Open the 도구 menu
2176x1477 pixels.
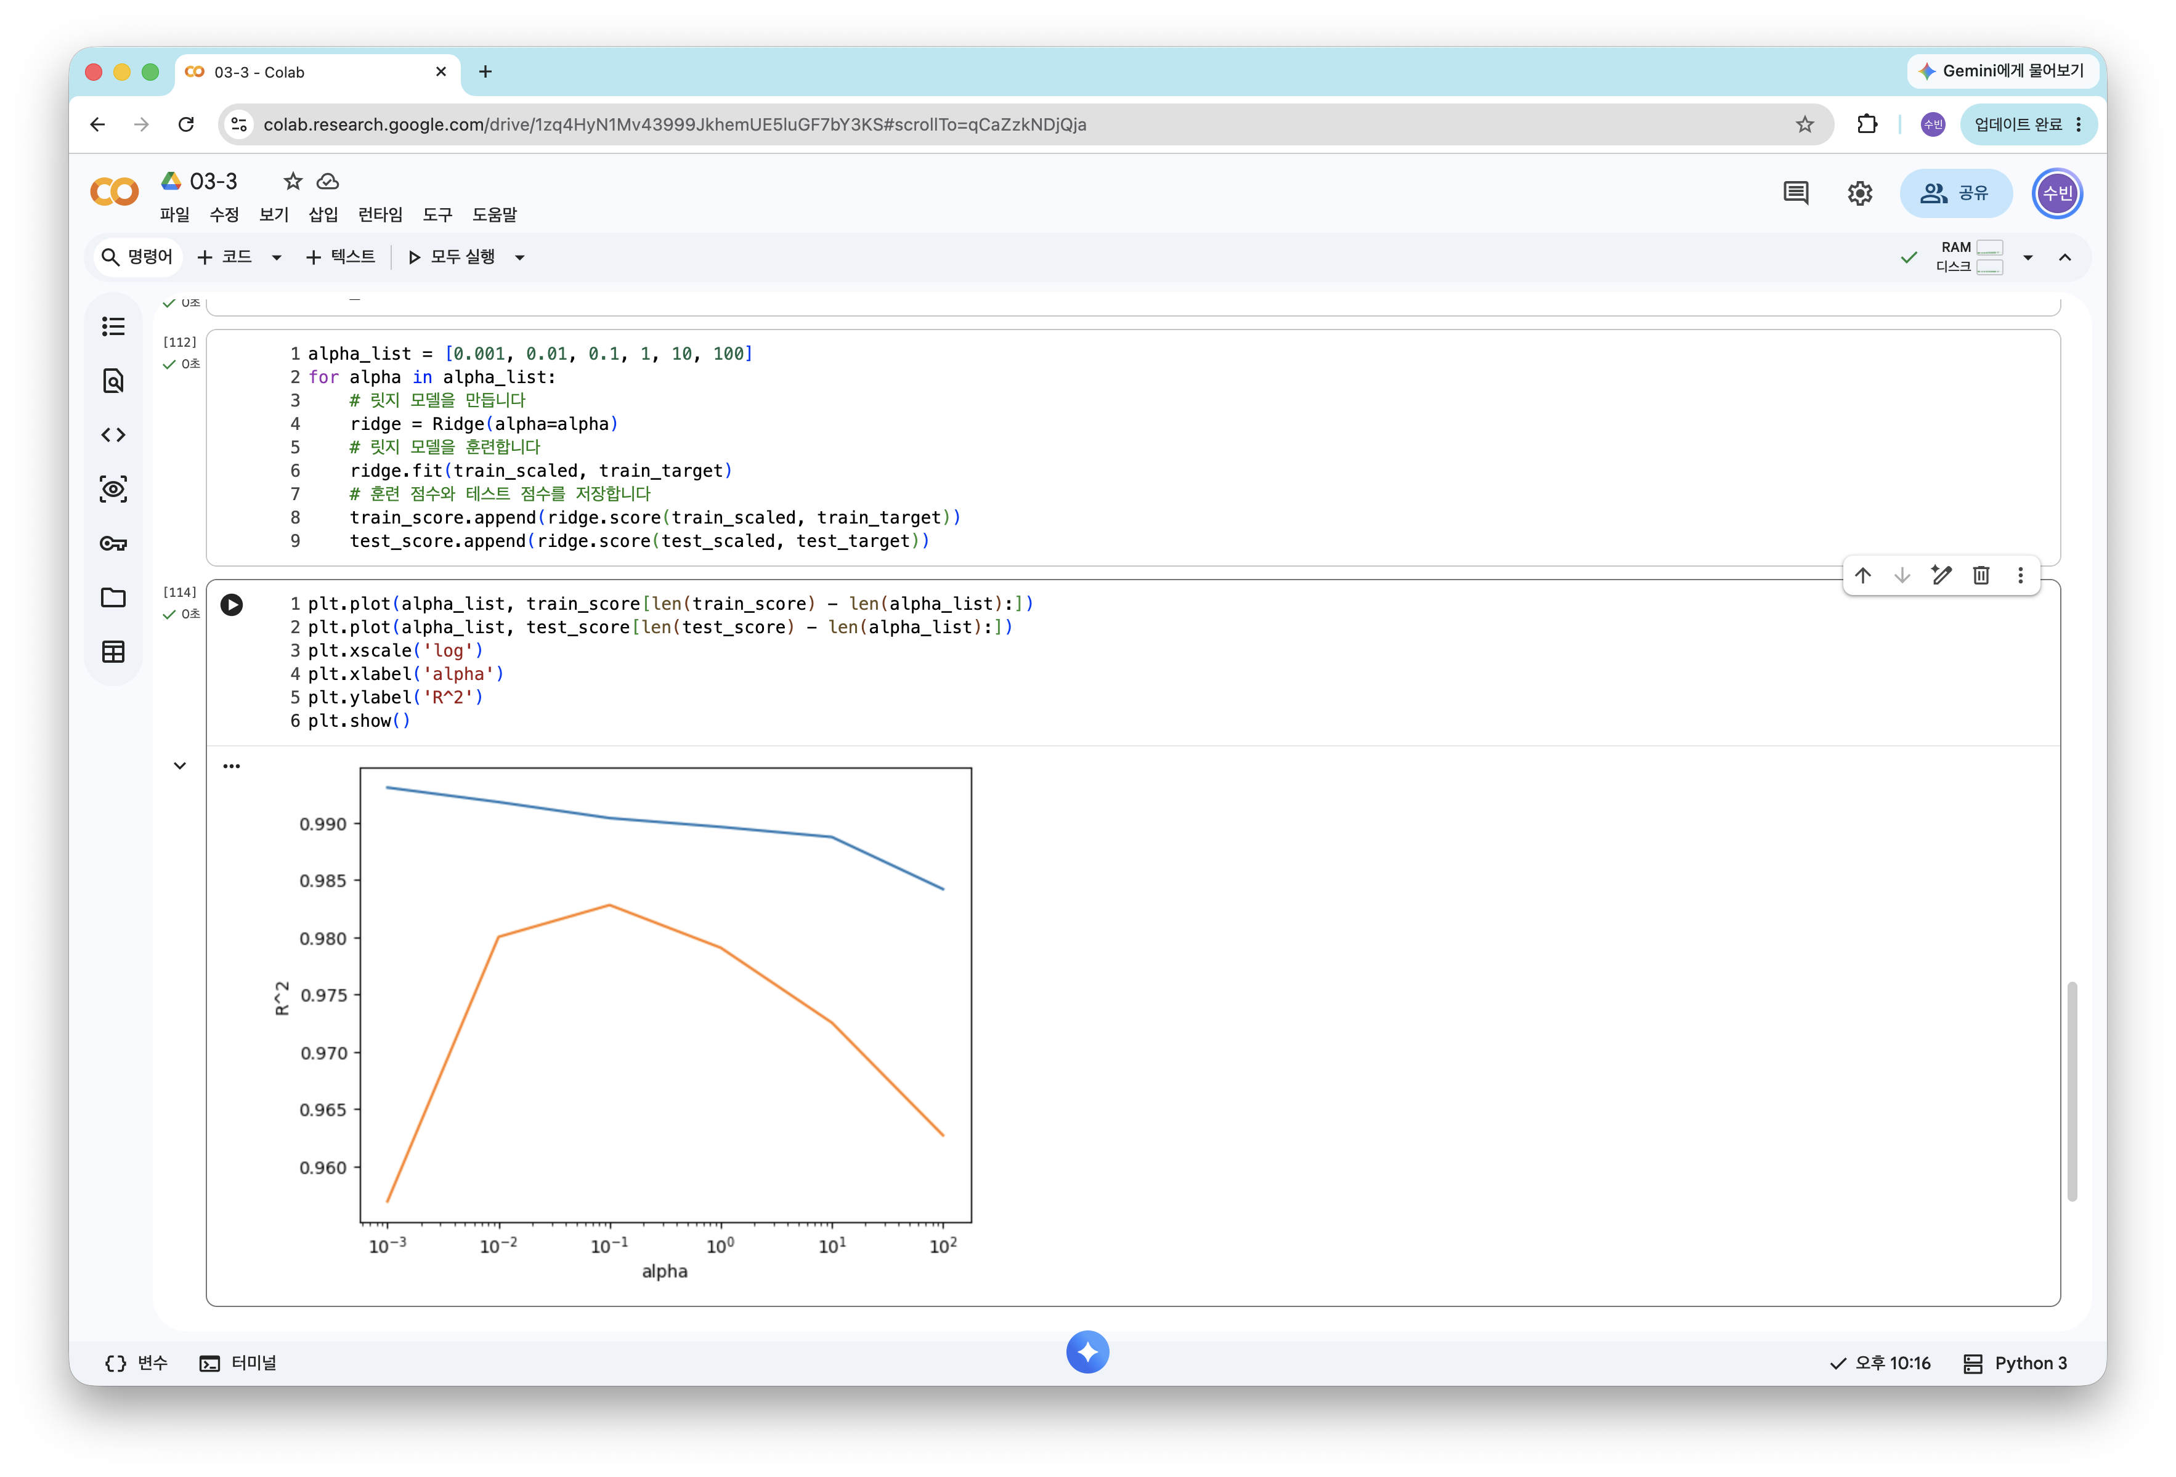(437, 216)
